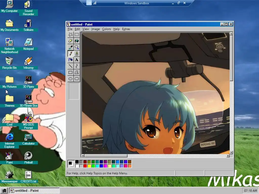Select the MS-DOS Prompt desktop icon

pos(28,122)
